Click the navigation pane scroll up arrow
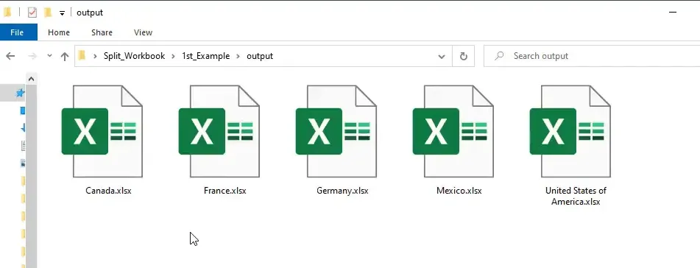700x268 pixels. [x=31, y=79]
